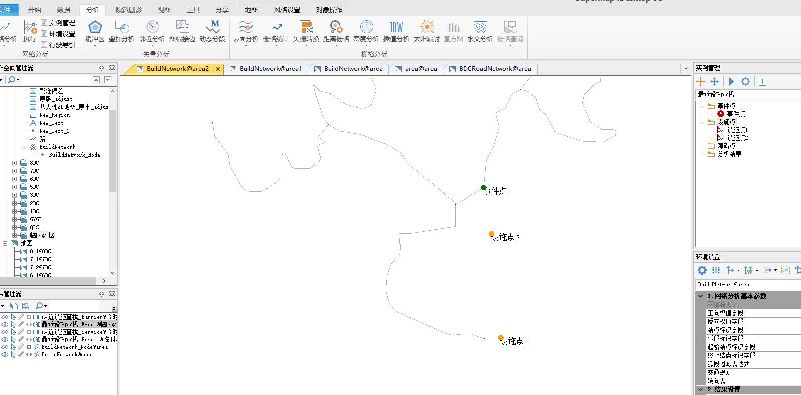Toggle the 实例管理 checkbox
801x395 pixels.
(44, 23)
